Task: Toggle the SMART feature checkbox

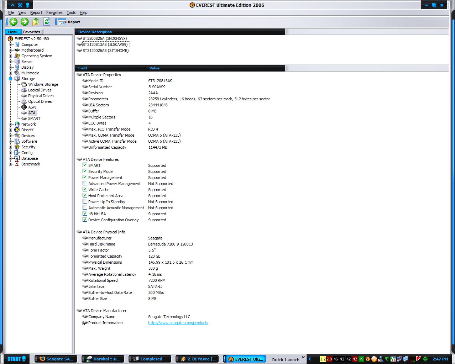Action: [85, 165]
